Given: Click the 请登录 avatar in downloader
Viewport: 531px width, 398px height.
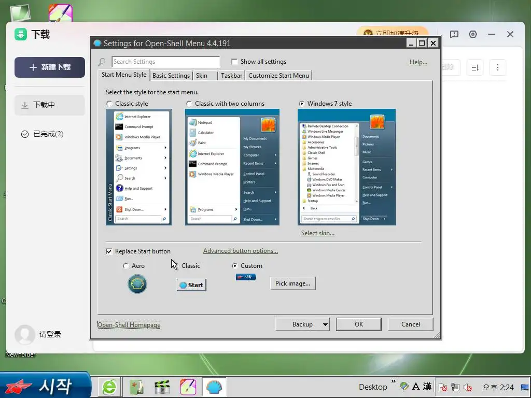Looking at the screenshot, I should (25, 334).
